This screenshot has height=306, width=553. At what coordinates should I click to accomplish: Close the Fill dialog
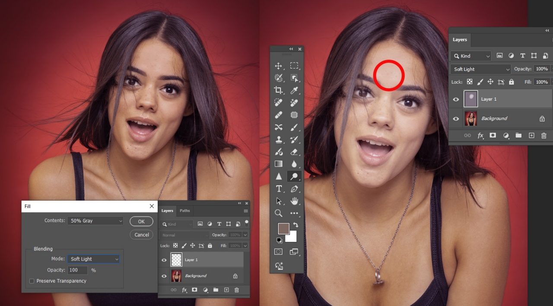[152, 206]
